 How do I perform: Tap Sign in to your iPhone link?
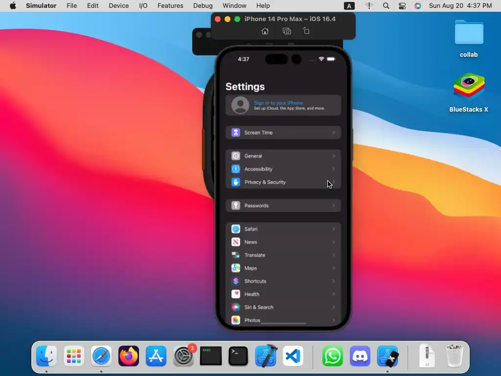(278, 103)
